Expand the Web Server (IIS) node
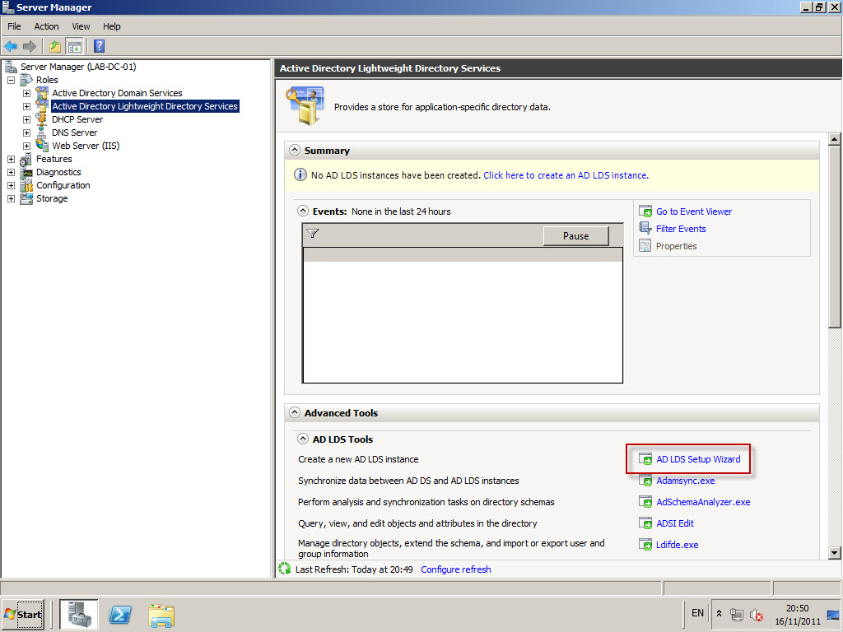Screen dimensions: 843x632 pyautogui.click(x=26, y=146)
